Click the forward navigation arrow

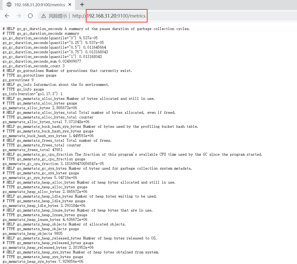click(x=19, y=16)
